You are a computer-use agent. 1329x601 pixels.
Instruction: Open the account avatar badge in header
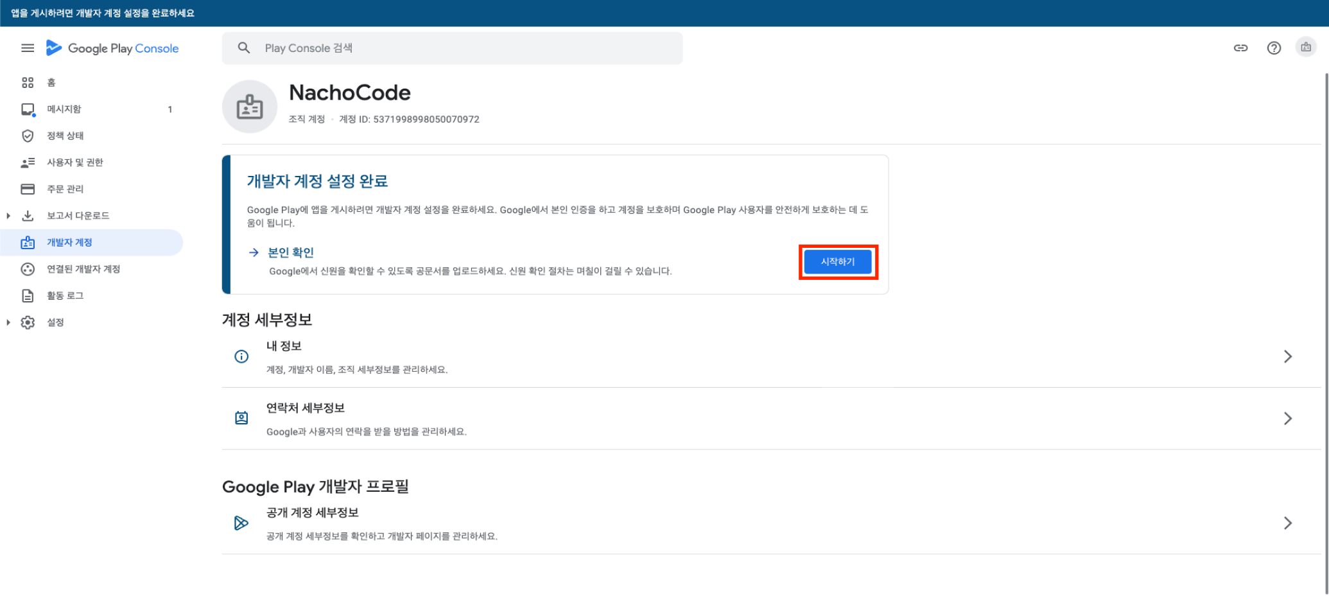[x=1306, y=48]
